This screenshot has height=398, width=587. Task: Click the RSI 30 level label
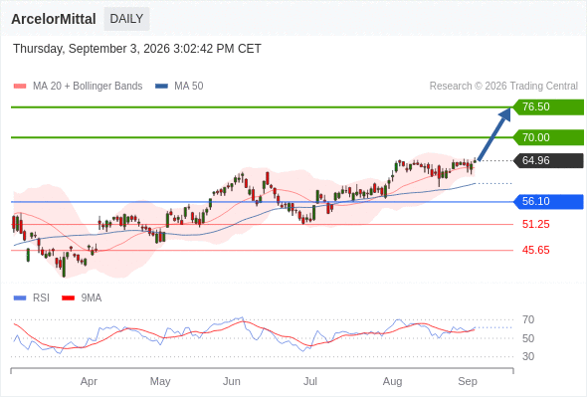click(x=528, y=356)
